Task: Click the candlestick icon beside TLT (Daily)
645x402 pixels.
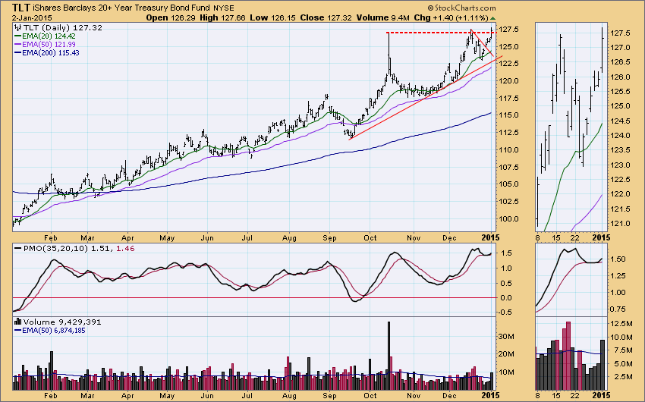Action: coord(17,27)
